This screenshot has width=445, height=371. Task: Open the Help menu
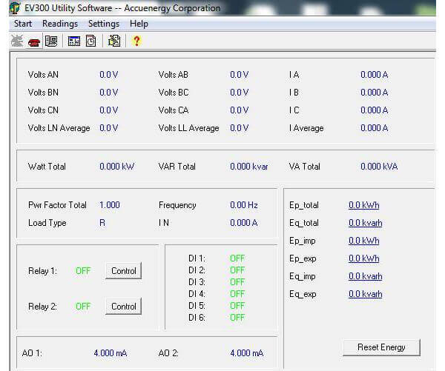point(139,24)
